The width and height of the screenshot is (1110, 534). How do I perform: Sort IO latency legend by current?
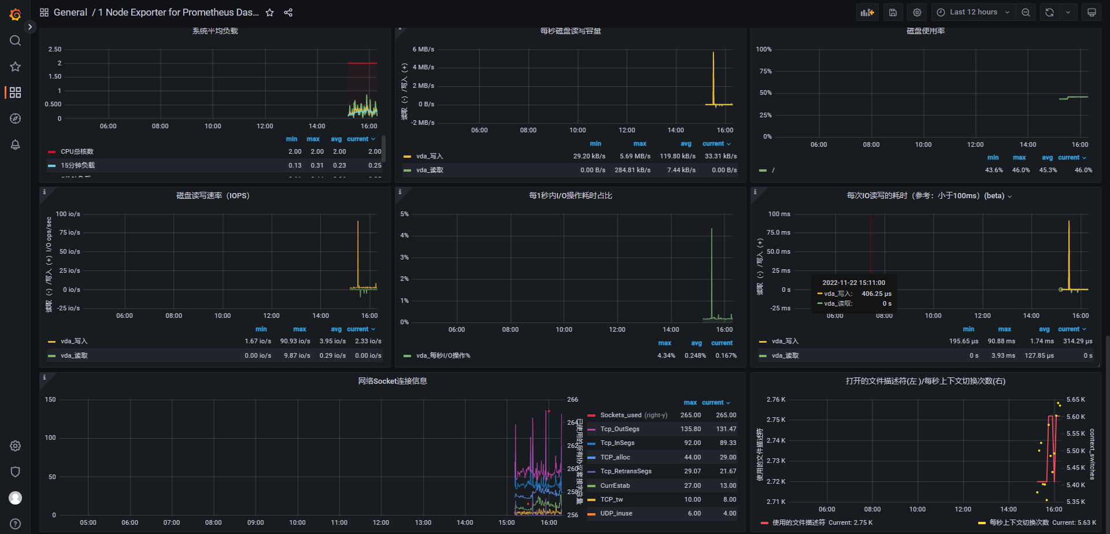coord(1072,329)
